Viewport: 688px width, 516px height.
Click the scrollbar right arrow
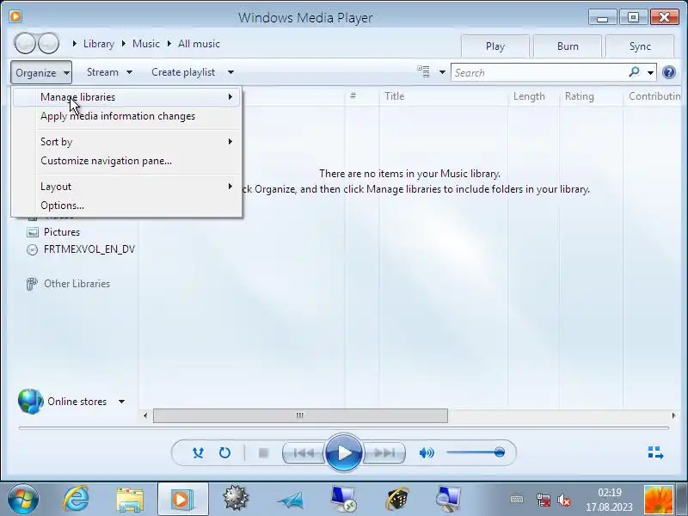(x=673, y=415)
